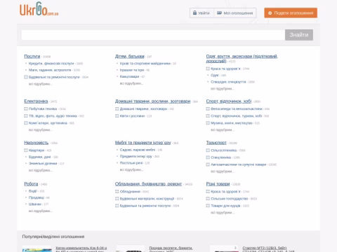This screenshot has width=337, height=252.
Task: Open Краса та здоров'я under Різні товари
Action: 225,192
